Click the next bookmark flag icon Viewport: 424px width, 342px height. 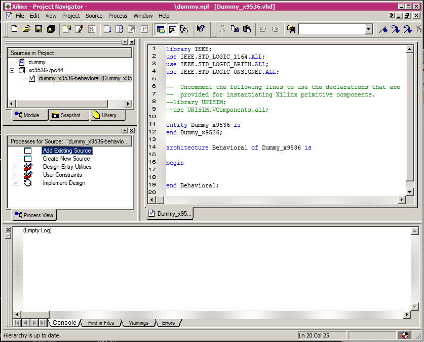396,29
